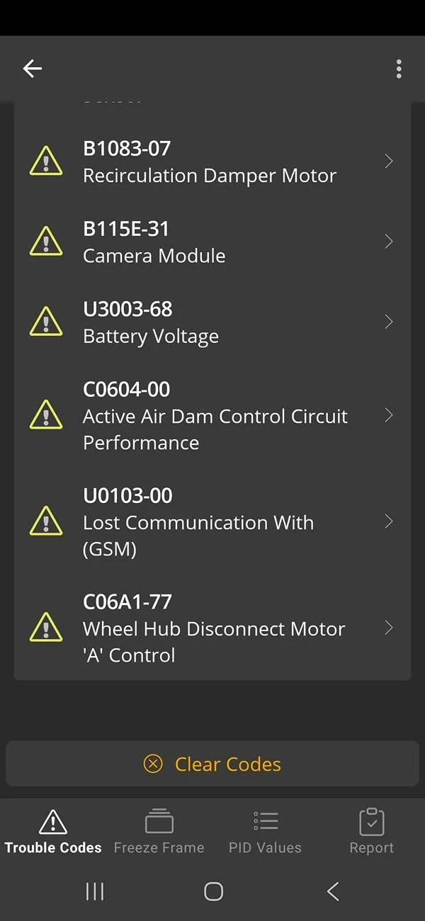425x921 pixels.
Task: Open details chevron for U0103-00 Lost Communication
Action: tap(389, 521)
